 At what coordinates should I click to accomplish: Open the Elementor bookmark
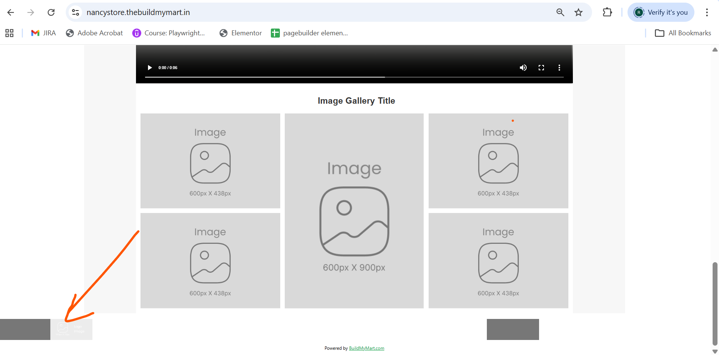241,33
